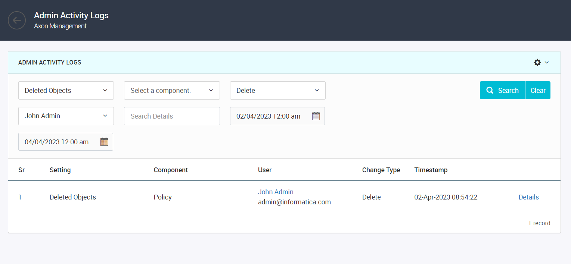Click the Axon Management subtitle
This screenshot has height=264, width=571.
tap(60, 26)
